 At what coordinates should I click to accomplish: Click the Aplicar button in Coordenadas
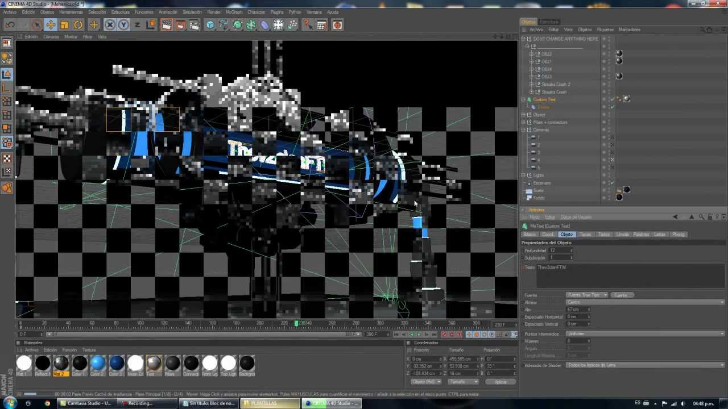coord(500,382)
